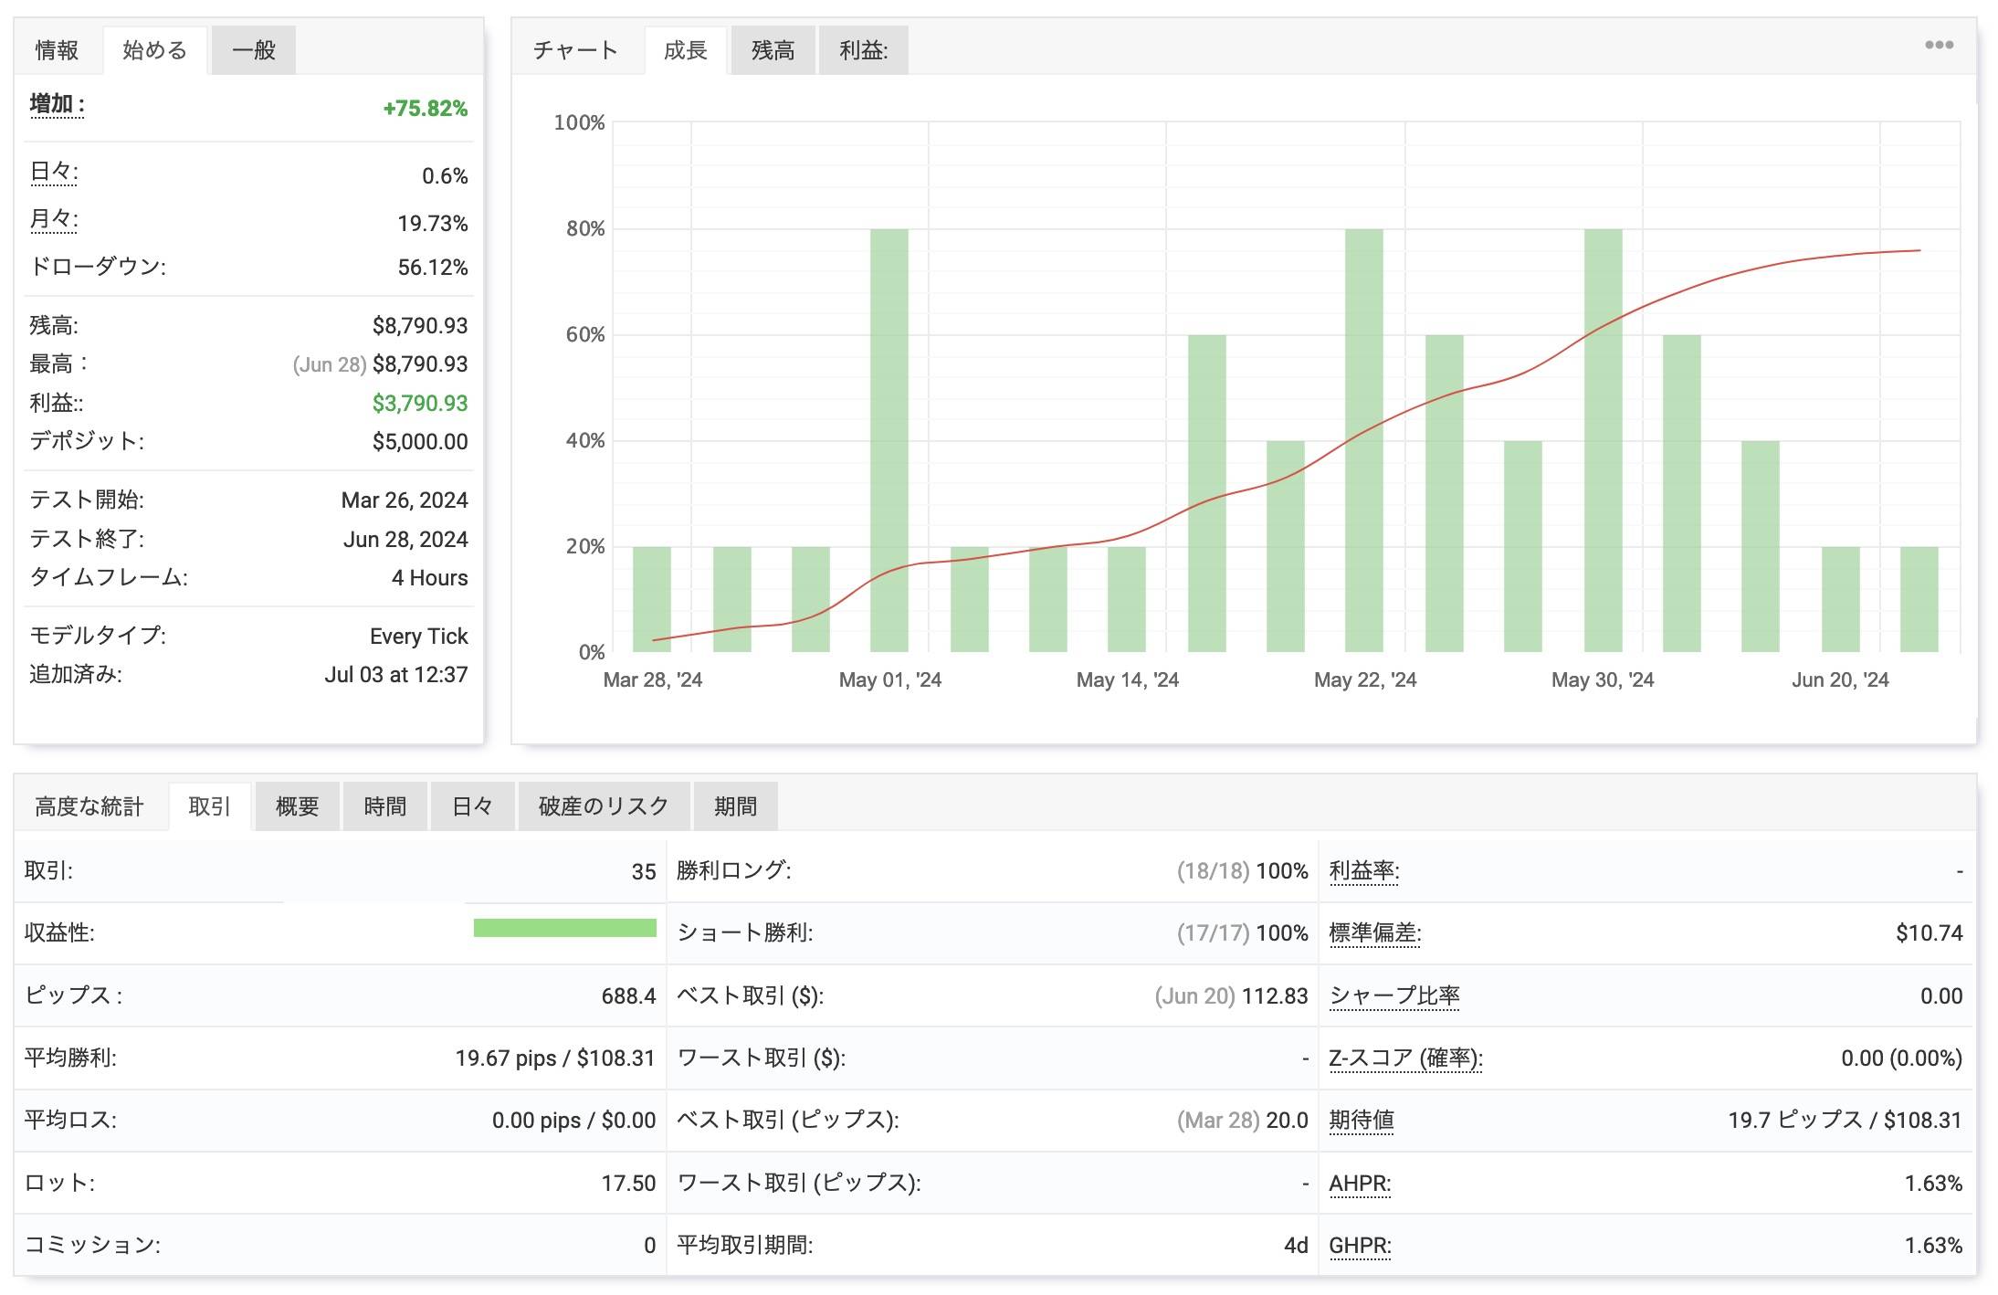Click the $10.74 standard deviation value
This screenshot has width=1998, height=1295.
coord(1929,933)
